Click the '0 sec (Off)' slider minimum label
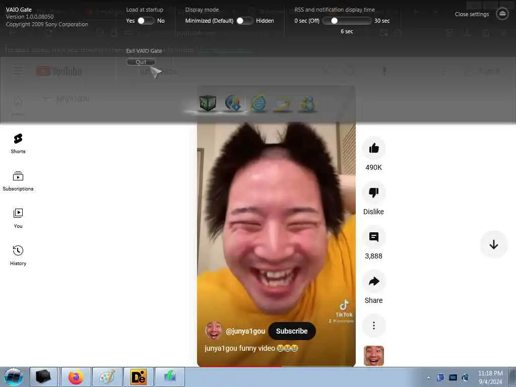This screenshot has width=516, height=387. click(x=307, y=21)
